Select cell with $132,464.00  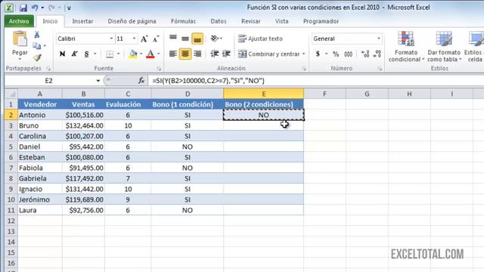(x=83, y=125)
